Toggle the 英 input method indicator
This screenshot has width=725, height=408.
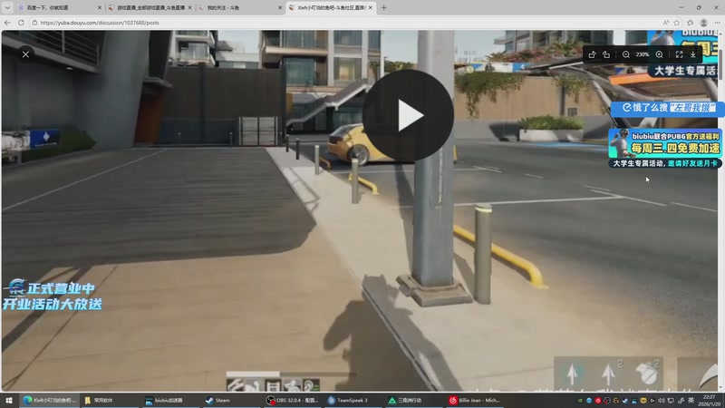click(x=691, y=401)
